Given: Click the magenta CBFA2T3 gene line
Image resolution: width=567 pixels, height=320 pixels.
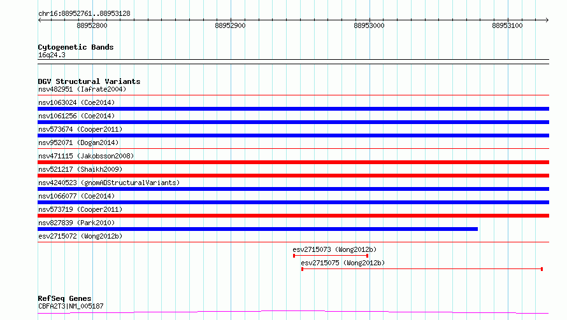Looking at the screenshot, I should (x=293, y=312).
